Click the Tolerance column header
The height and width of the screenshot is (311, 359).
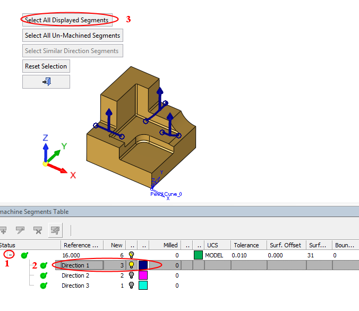[x=246, y=245]
